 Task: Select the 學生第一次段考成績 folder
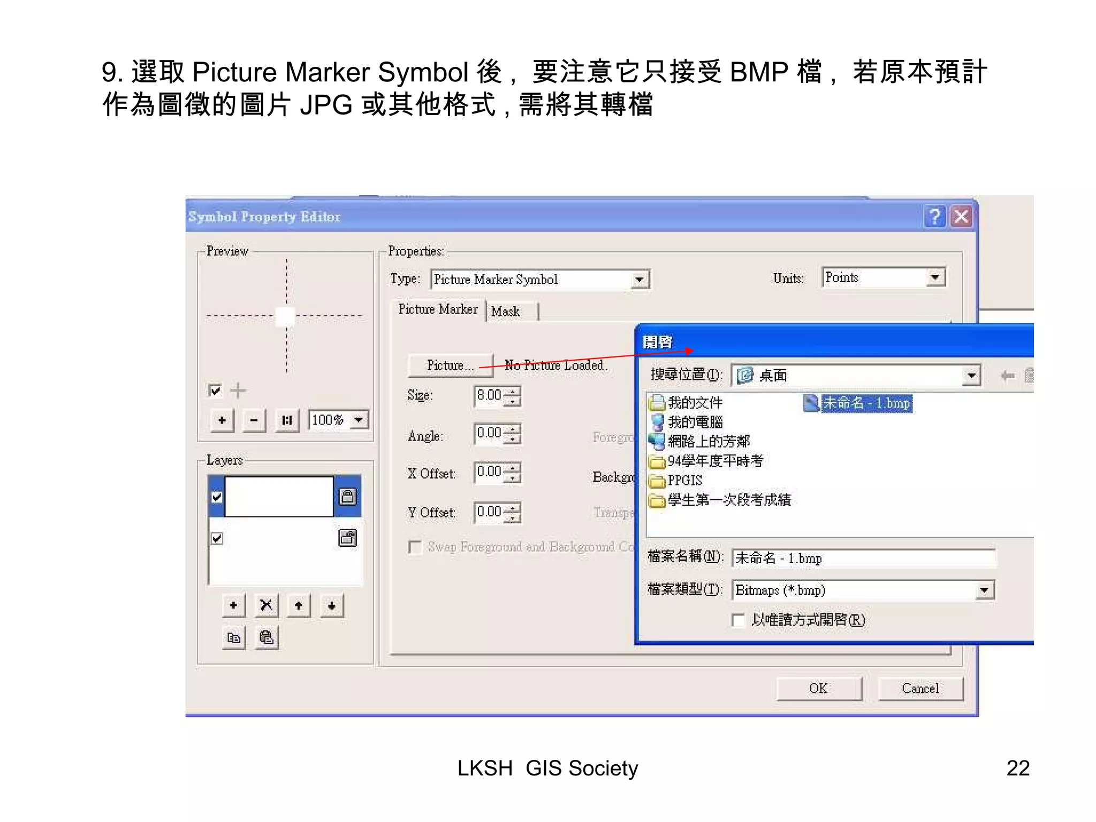(x=720, y=500)
